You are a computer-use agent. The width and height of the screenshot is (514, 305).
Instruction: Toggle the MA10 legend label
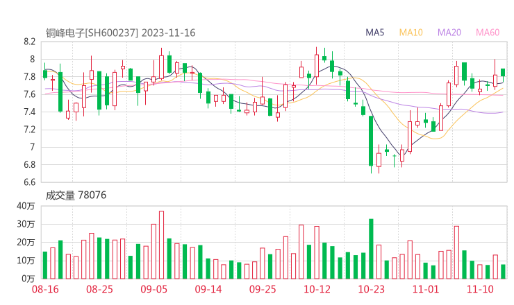pyautogui.click(x=411, y=33)
